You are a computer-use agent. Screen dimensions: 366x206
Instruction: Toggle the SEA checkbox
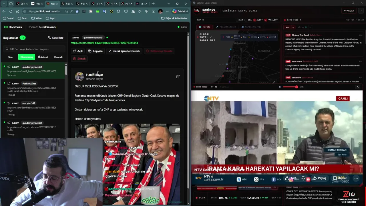coord(246,20)
